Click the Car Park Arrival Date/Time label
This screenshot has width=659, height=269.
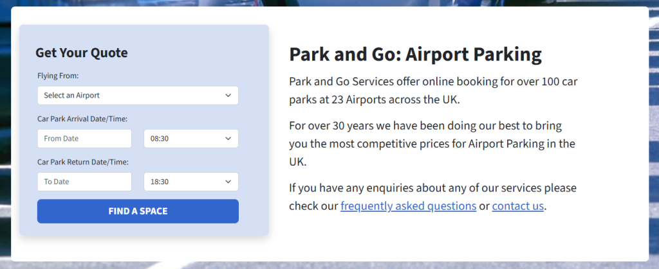(82, 119)
